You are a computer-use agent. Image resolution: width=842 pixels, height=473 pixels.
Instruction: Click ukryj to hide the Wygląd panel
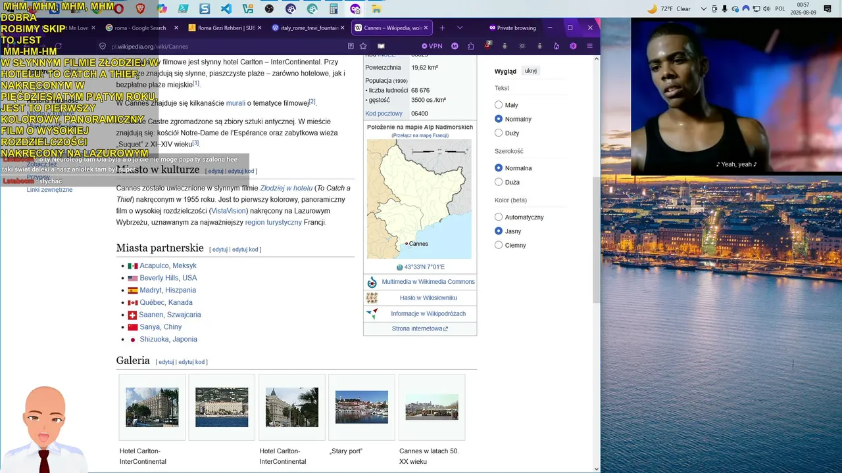[x=531, y=71]
